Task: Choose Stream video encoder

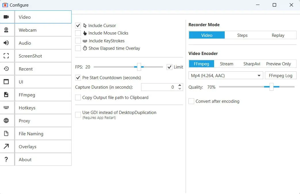Action: [226, 64]
